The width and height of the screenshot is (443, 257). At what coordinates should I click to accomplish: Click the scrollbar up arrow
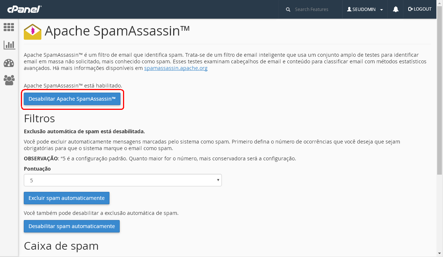(x=440, y=3)
